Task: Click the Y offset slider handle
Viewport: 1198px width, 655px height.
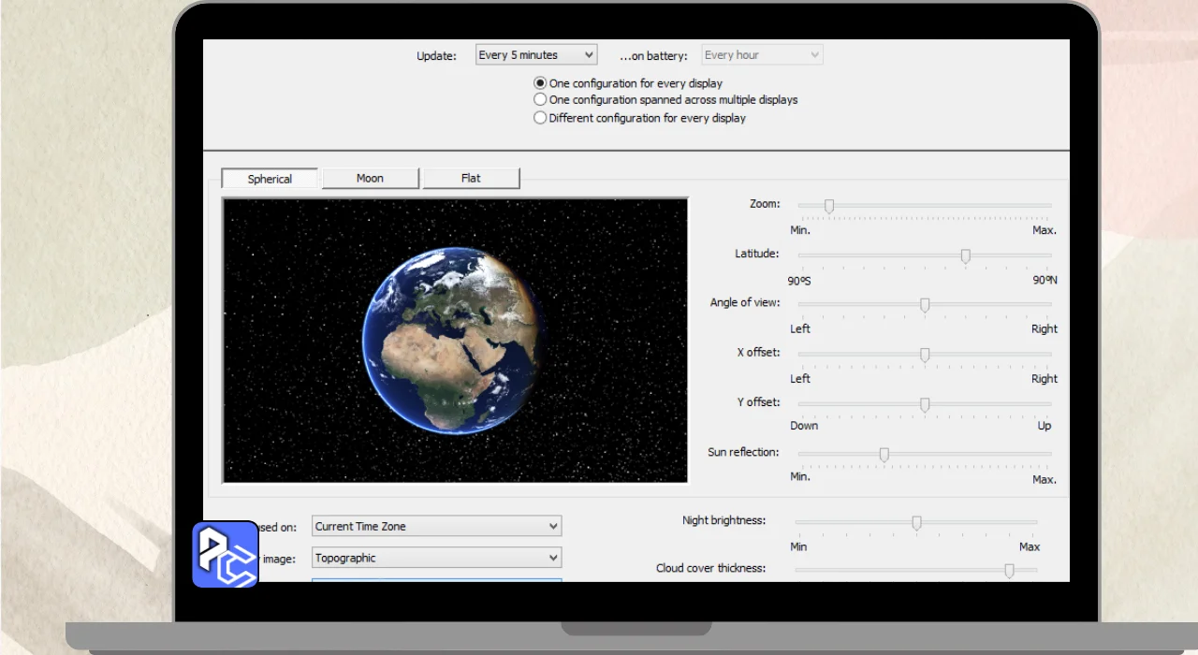Action: (925, 404)
